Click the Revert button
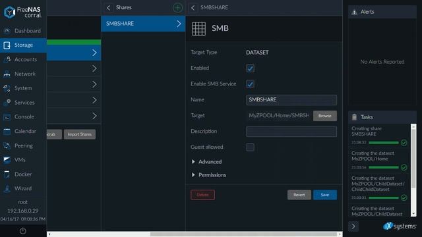Viewport: 422px width, 237px height. [299, 195]
